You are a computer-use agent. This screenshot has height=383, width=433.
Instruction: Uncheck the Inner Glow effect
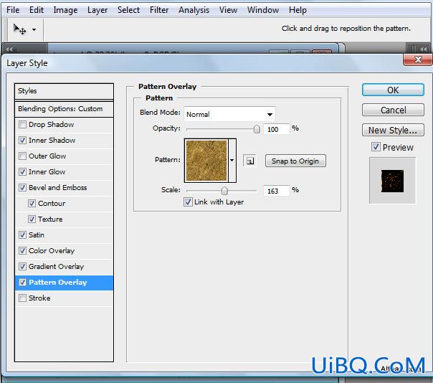[x=22, y=172]
